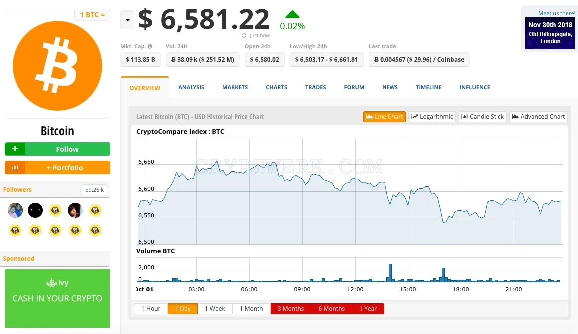Open the ivy 'Cash in your crypto' ad
The width and height of the screenshot is (578, 334).
tap(57, 298)
